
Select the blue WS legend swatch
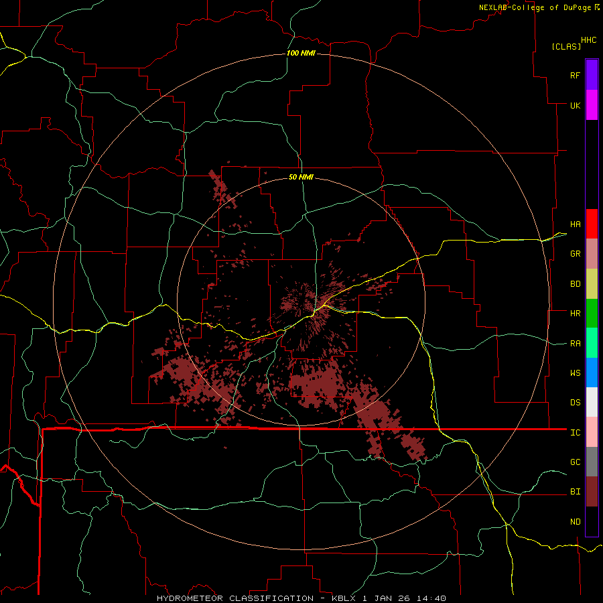coord(592,373)
